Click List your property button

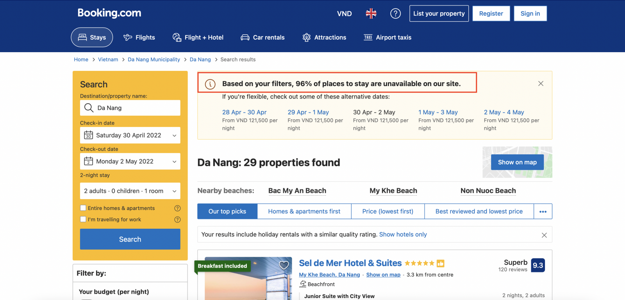click(x=439, y=14)
